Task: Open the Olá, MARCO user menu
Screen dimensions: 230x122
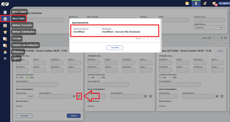Action: pyautogui.click(x=224, y=3)
